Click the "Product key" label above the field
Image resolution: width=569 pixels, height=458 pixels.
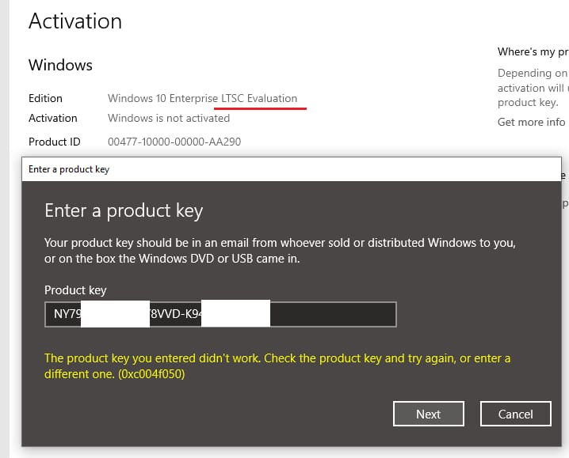(x=75, y=290)
